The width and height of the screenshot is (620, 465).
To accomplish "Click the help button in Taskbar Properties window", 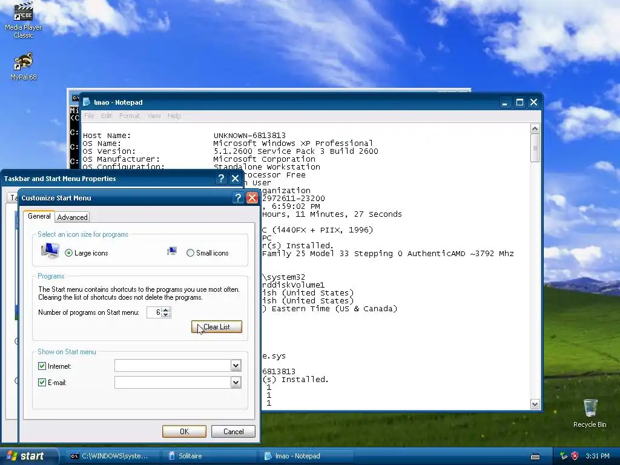I will [221, 179].
